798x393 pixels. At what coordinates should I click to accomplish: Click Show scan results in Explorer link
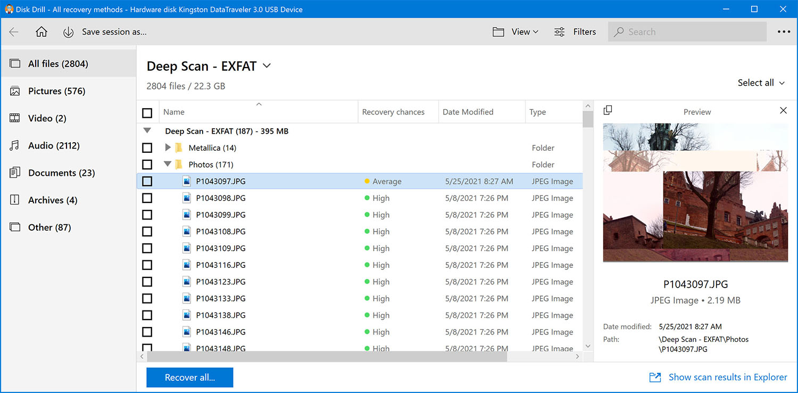[727, 377]
